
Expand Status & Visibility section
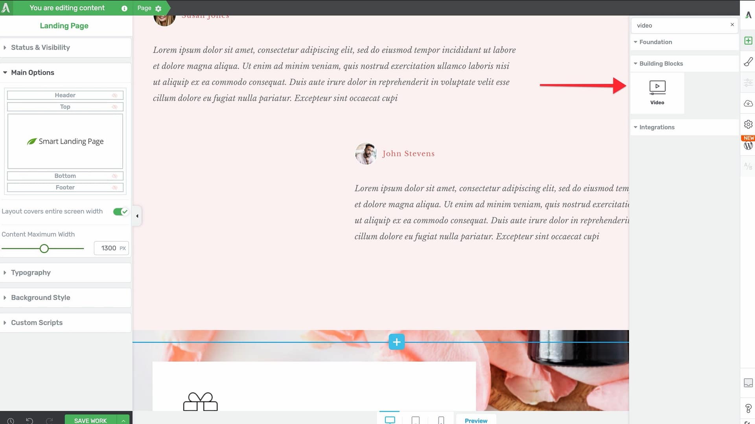click(40, 48)
